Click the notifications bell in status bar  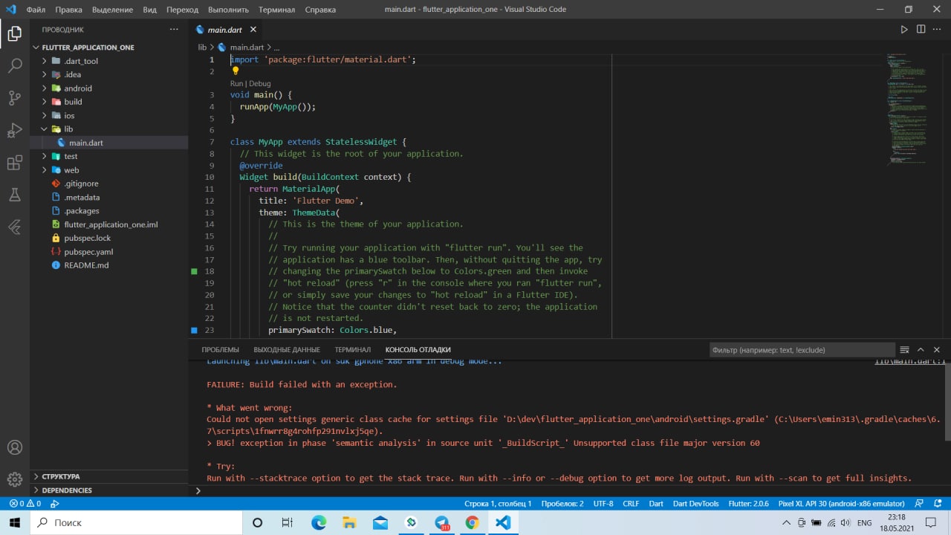937,504
